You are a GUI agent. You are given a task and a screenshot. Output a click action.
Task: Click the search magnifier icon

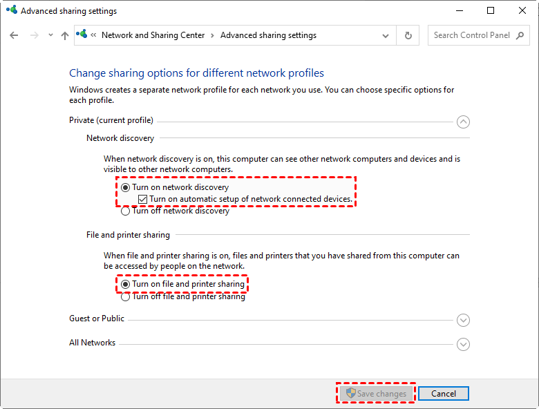520,35
